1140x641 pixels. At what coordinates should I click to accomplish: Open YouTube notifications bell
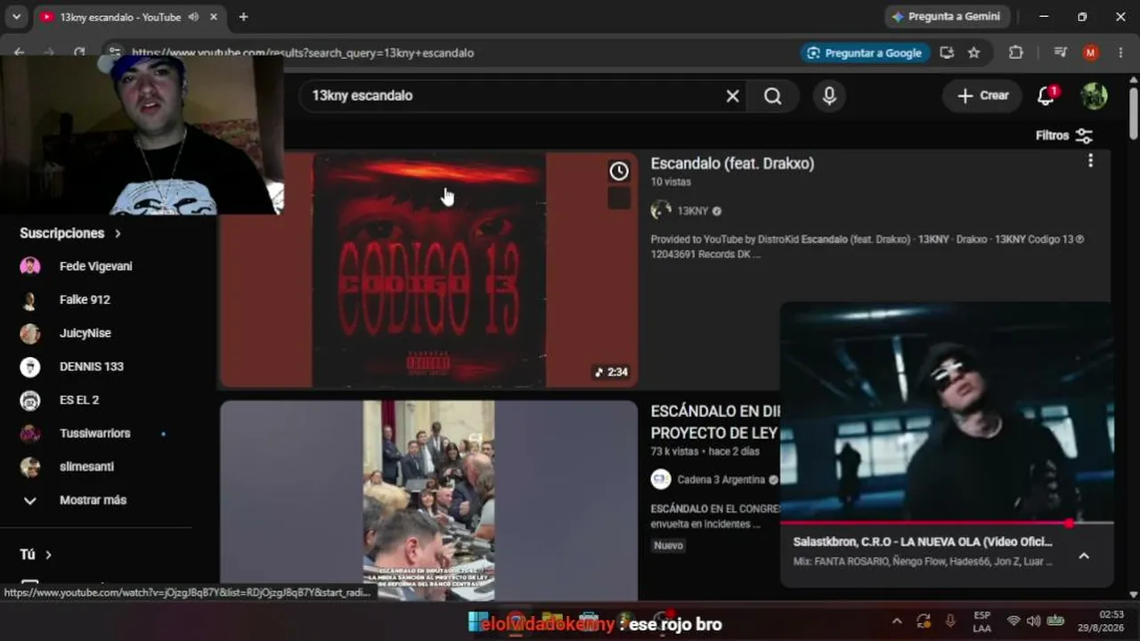pos(1046,96)
